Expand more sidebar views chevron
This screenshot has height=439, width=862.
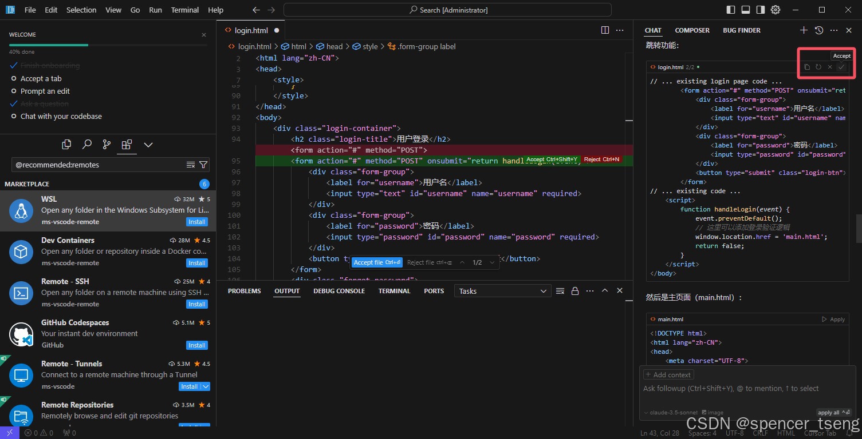pos(148,145)
